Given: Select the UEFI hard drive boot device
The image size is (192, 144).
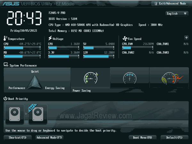Looking at the screenshot, I should click(38, 114).
